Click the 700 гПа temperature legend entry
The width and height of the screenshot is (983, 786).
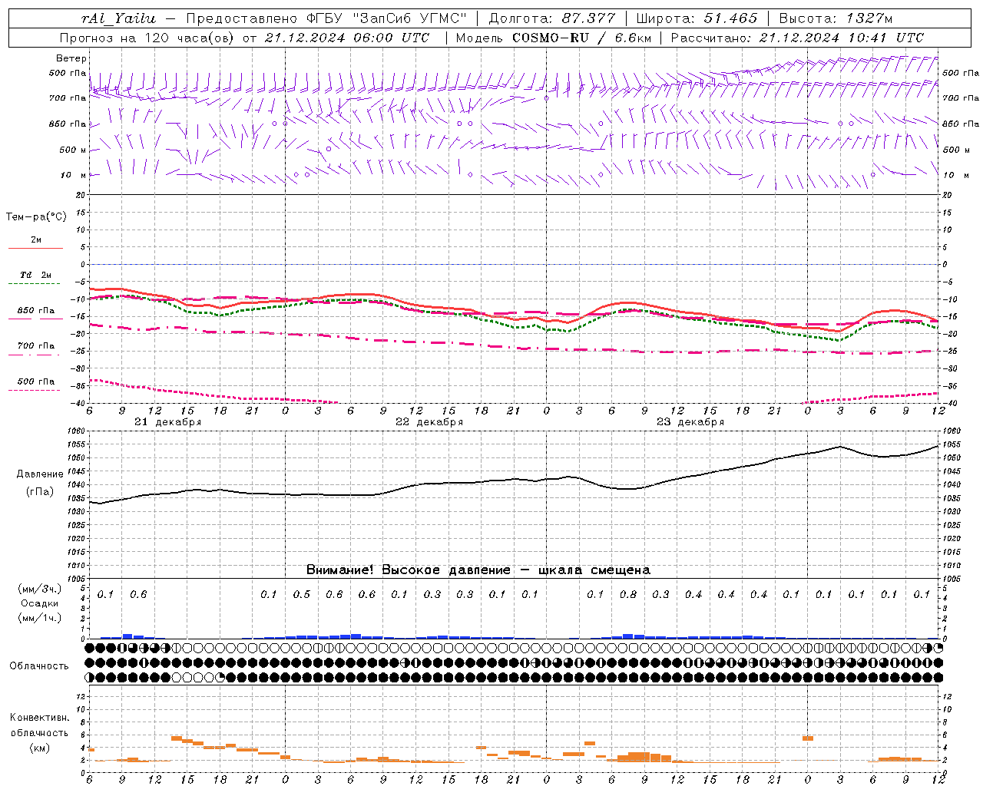tap(36, 346)
